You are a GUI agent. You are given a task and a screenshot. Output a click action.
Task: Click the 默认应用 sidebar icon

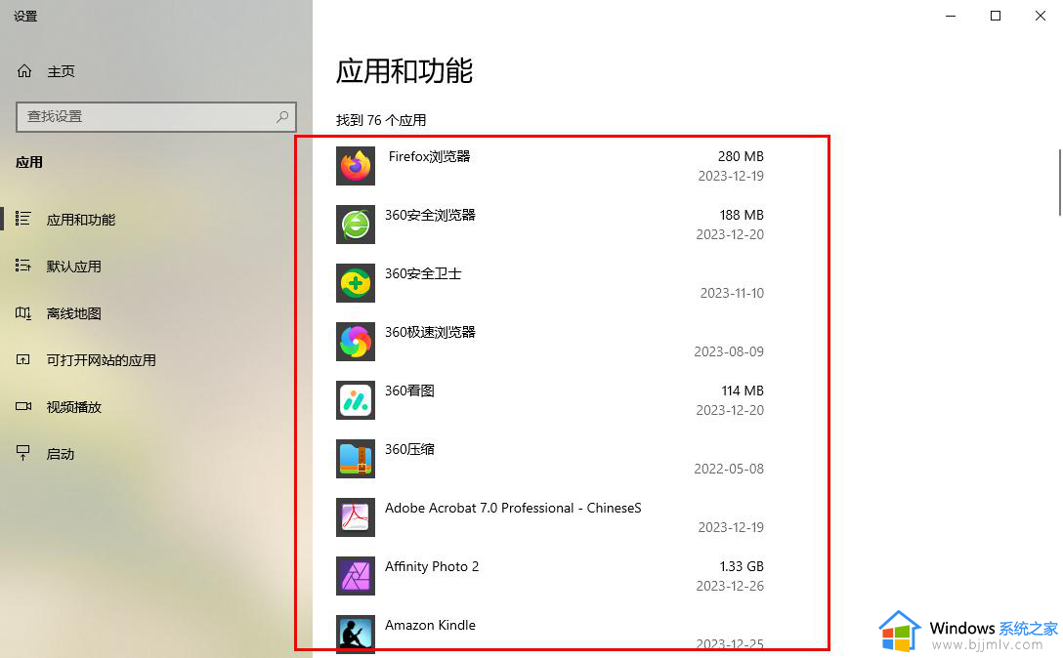(23, 266)
